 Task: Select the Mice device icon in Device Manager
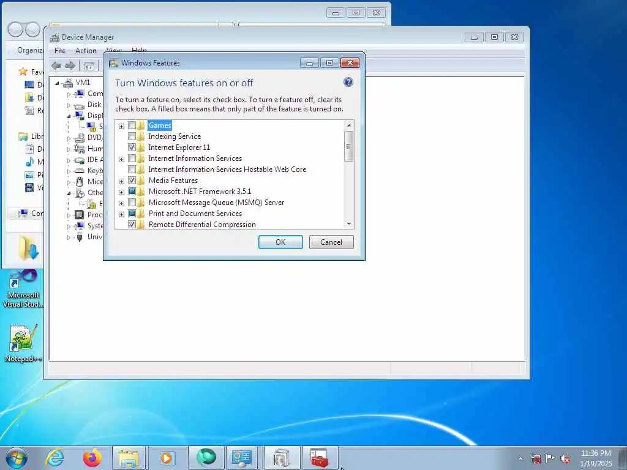(x=80, y=181)
